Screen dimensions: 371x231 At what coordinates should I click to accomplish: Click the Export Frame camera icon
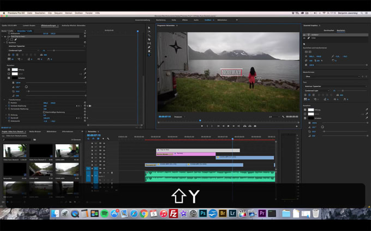point(255,126)
